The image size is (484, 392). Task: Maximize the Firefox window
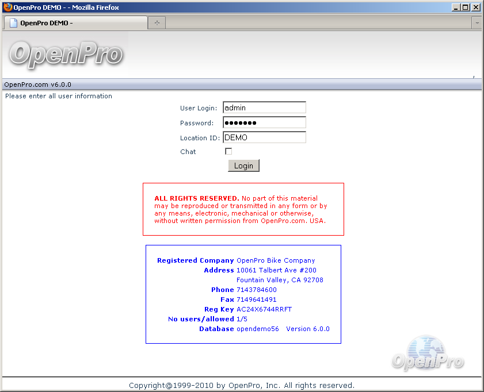466,7
